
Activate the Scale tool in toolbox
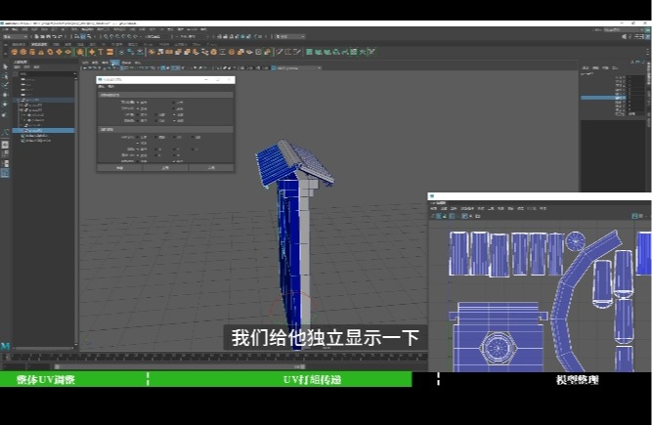point(5,114)
